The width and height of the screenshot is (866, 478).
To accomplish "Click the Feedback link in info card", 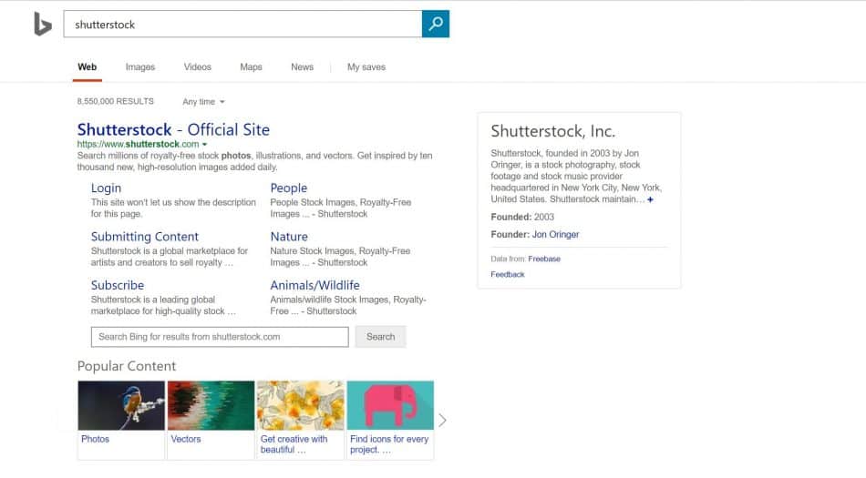I will (508, 274).
